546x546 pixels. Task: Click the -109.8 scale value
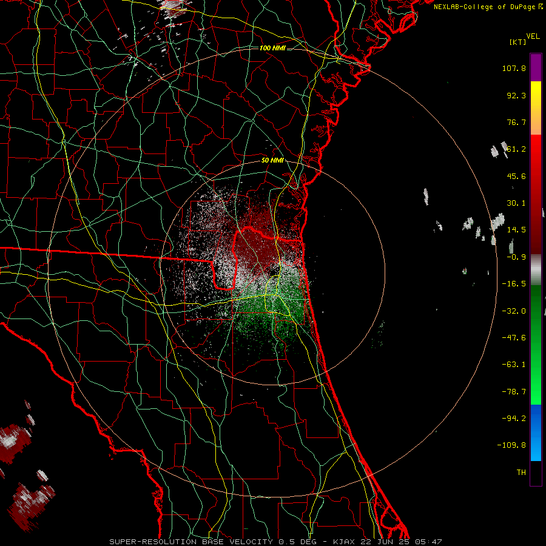pyautogui.click(x=511, y=445)
